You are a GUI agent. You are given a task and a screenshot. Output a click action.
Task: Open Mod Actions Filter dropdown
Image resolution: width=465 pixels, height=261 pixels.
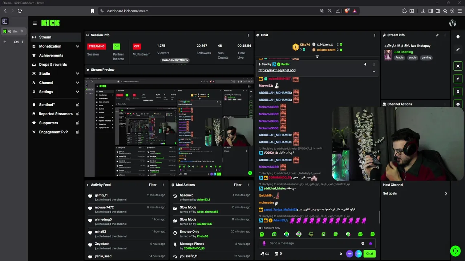tap(238, 185)
